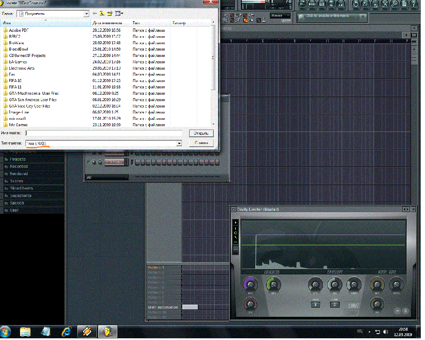Toggle the loop recording button beside stamp icon
The width and height of the screenshot is (425, 340).
[x=258, y=20]
